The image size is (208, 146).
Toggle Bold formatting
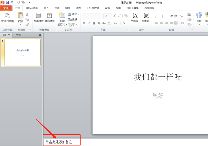click(84, 23)
